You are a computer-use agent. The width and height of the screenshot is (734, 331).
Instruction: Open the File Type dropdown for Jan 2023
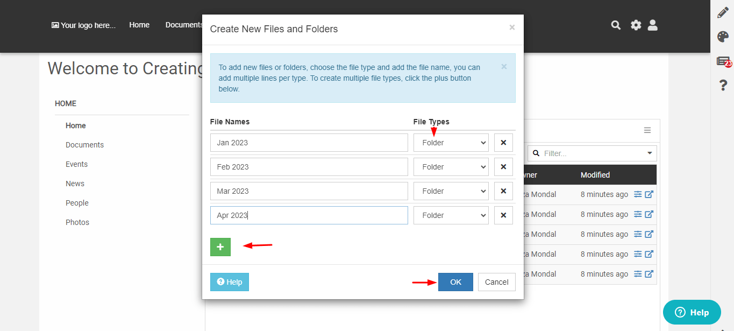click(x=451, y=142)
